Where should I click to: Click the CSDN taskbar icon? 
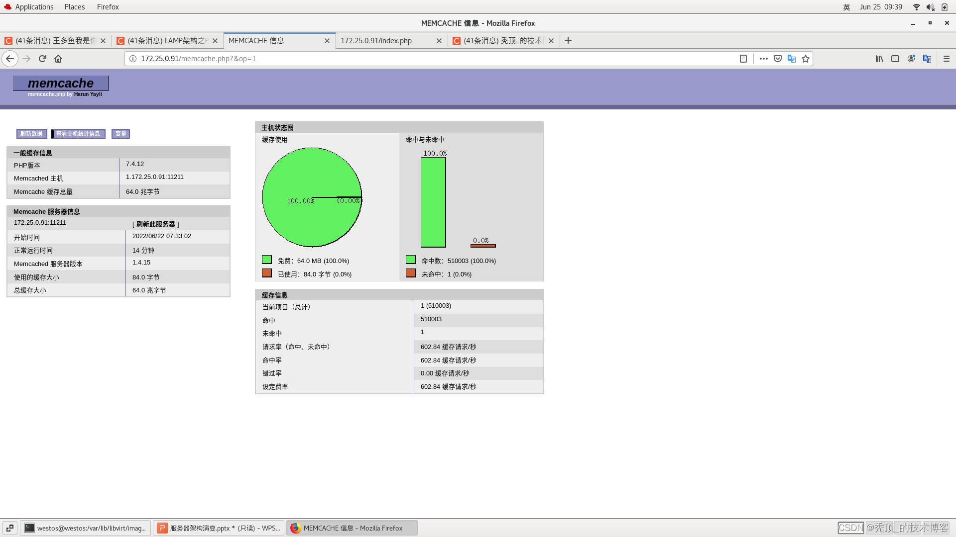pyautogui.click(x=851, y=528)
